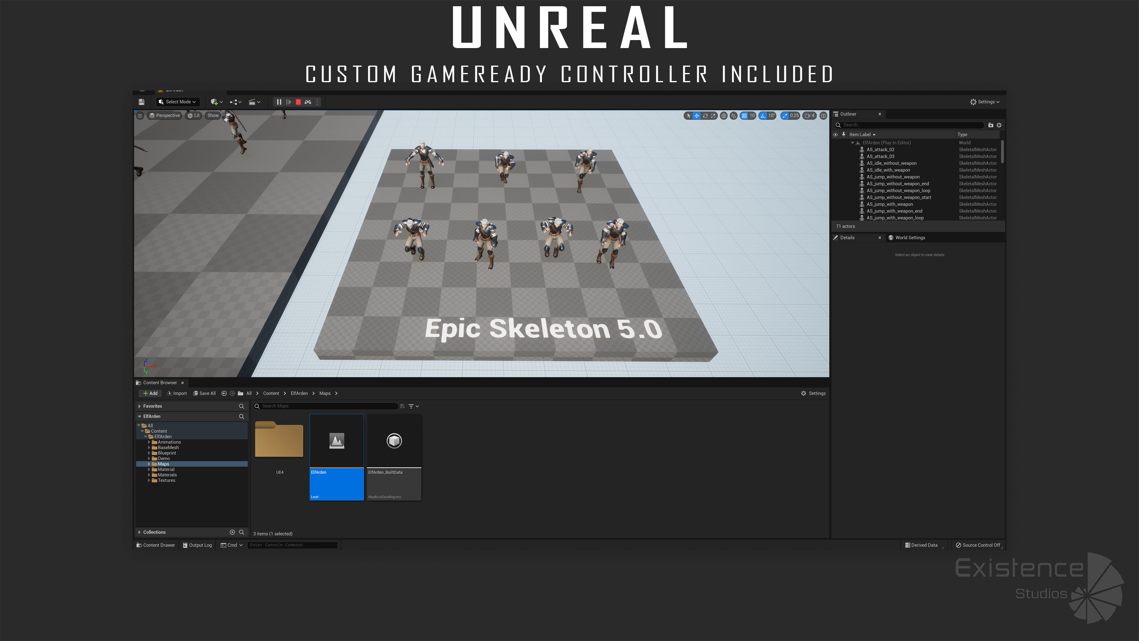Image resolution: width=1139 pixels, height=641 pixels.
Task: Click the Import button in Content Browser
Action: [x=177, y=393]
